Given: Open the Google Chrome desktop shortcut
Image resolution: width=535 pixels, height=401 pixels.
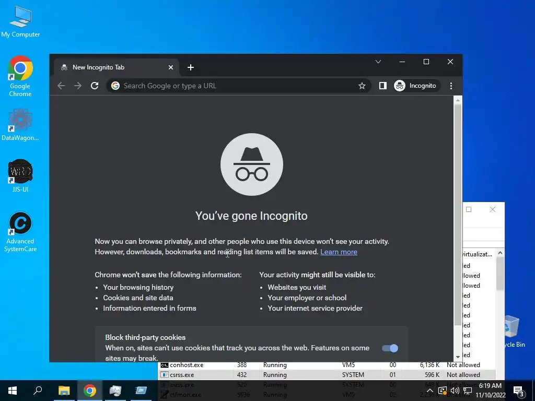Looking at the screenshot, I should click(20, 76).
